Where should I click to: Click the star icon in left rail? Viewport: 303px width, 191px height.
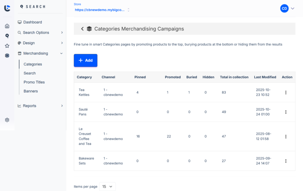coord(7,46)
